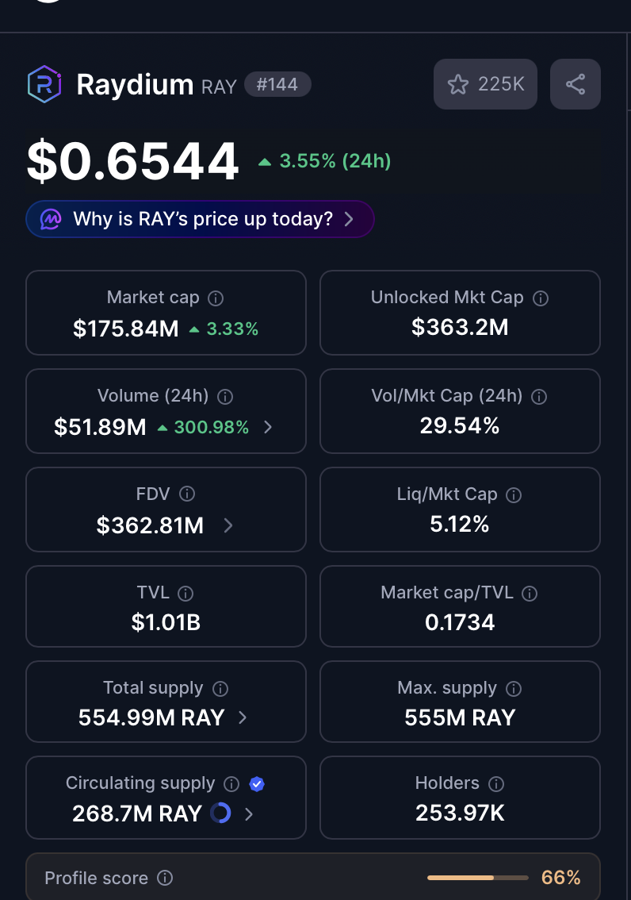Click the Market cap info icon
Viewport: 631px width, 900px height.
[216, 298]
